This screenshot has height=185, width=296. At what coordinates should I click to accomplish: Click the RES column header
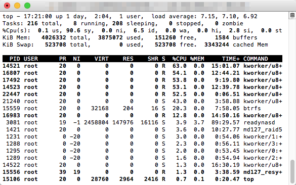pos(128,59)
